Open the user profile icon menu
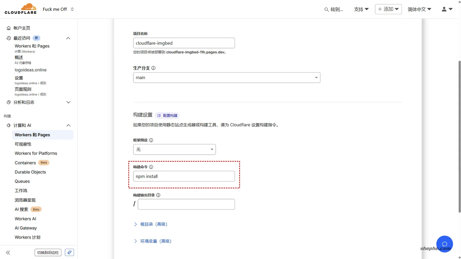Screen dimensions: 461x259 (x=447, y=9)
